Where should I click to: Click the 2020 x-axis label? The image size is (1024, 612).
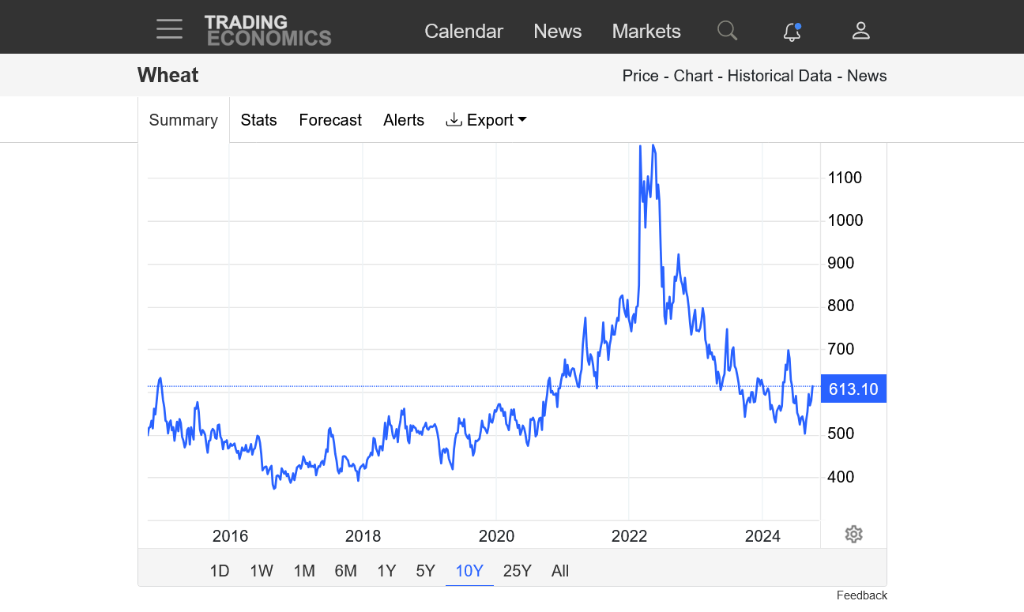tap(496, 536)
